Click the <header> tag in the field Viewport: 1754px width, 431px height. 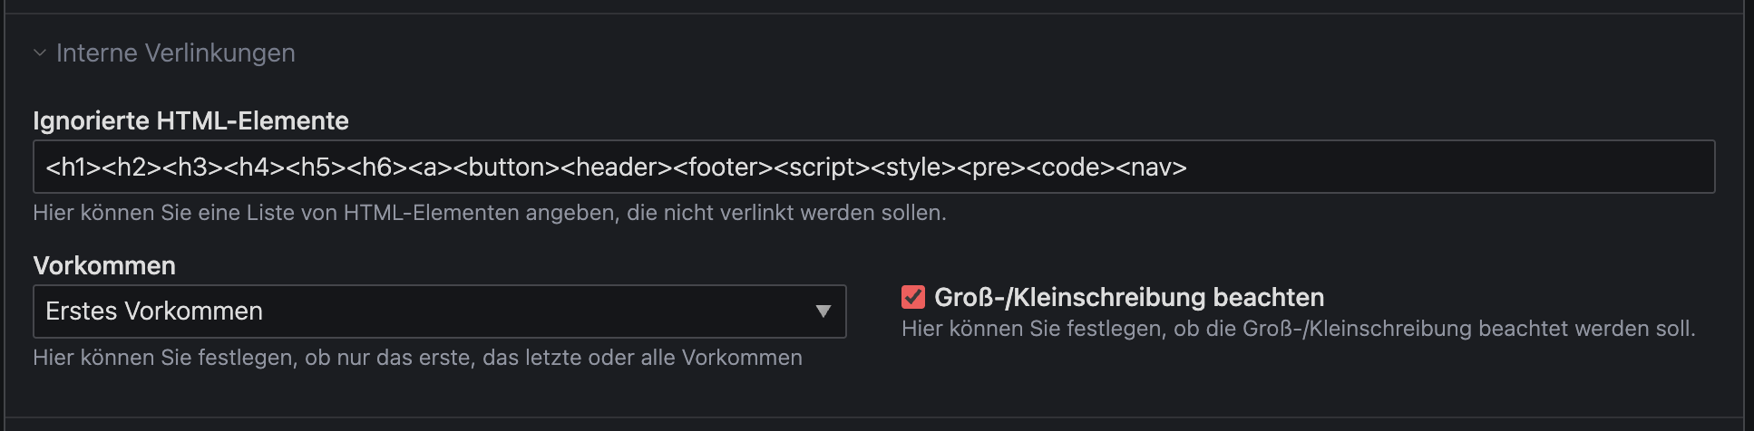click(x=618, y=168)
